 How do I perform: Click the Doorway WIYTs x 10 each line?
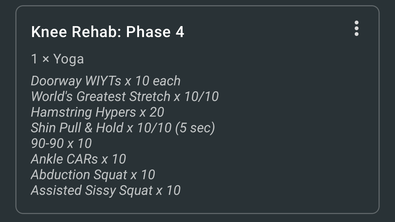tap(106, 81)
